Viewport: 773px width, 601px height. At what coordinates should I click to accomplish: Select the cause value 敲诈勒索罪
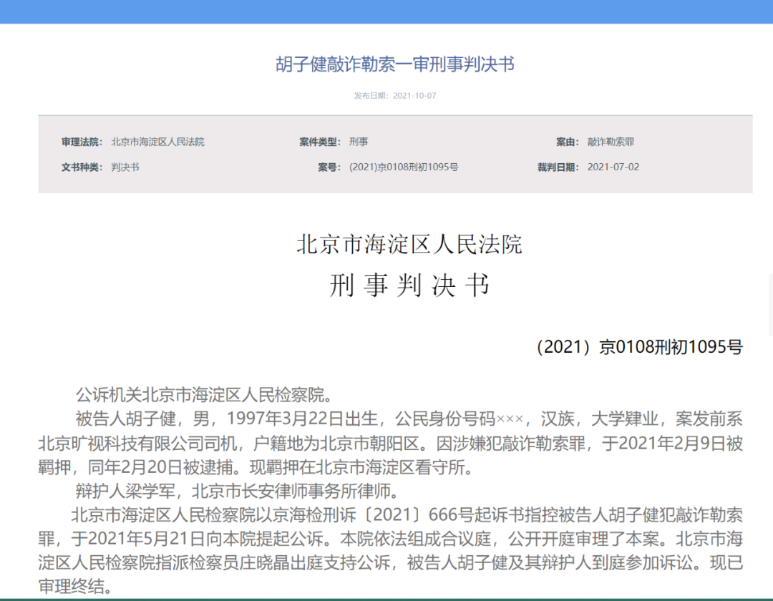(x=611, y=142)
